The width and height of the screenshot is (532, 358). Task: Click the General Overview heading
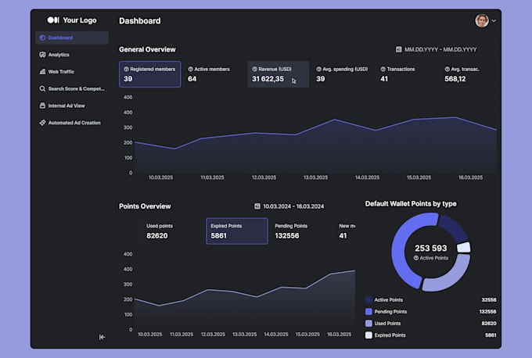point(147,49)
